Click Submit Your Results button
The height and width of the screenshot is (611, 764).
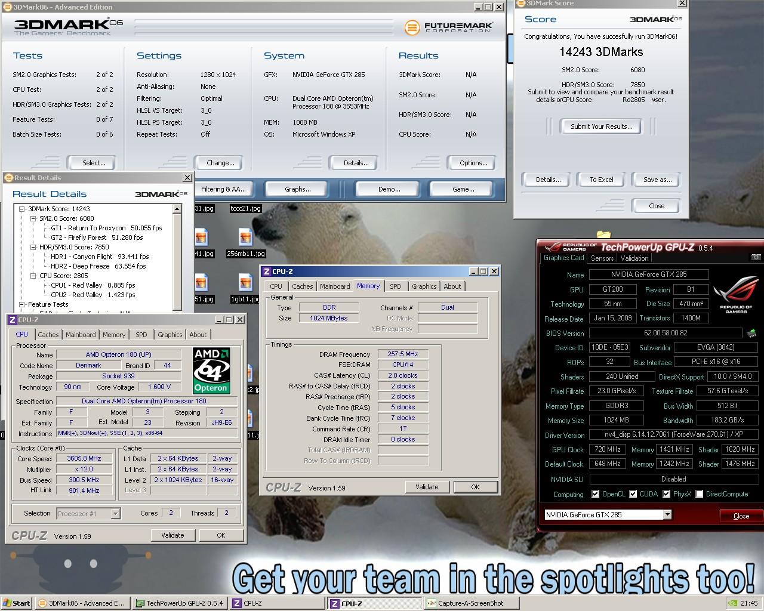click(x=601, y=126)
